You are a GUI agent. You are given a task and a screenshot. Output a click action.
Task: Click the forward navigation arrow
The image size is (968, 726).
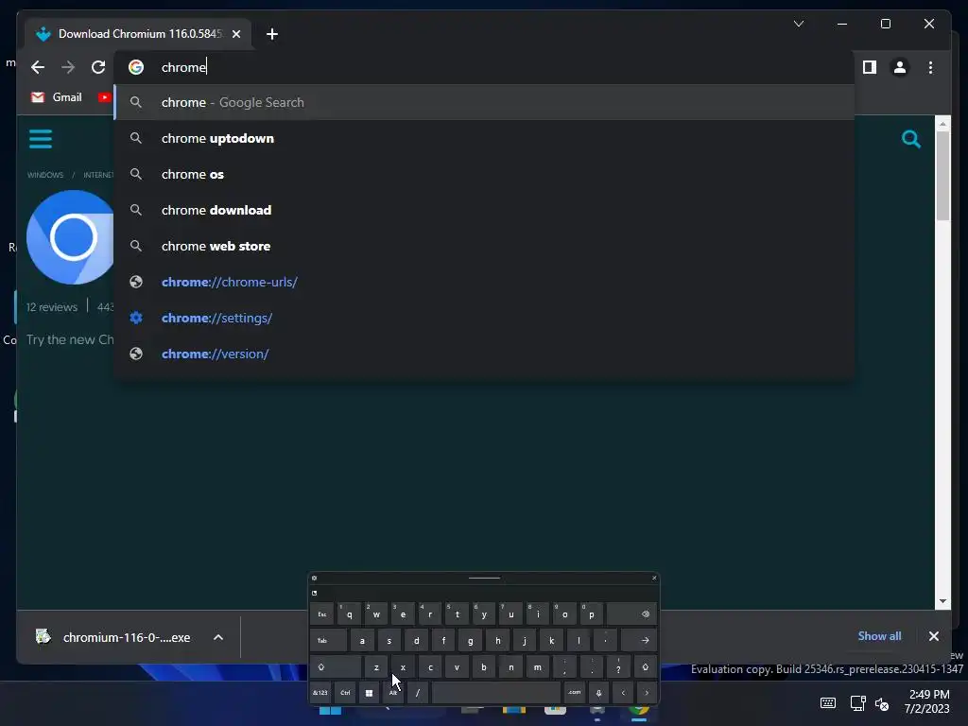(x=68, y=67)
